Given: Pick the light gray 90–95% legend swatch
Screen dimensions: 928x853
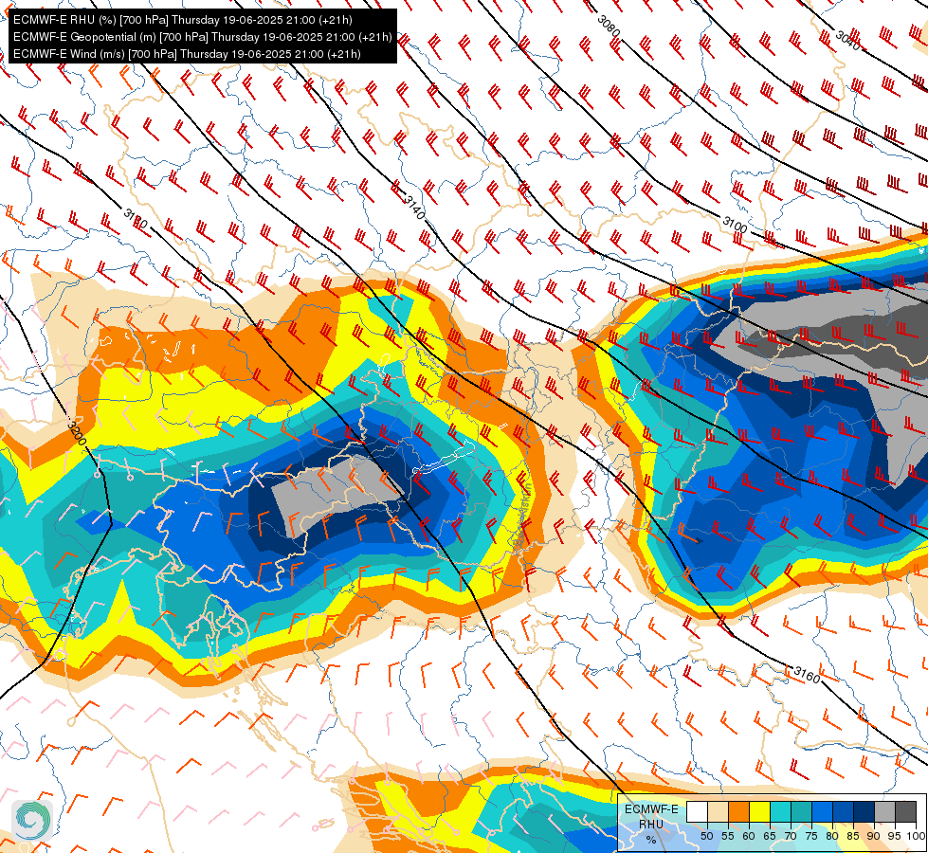Looking at the screenshot, I should [885, 811].
